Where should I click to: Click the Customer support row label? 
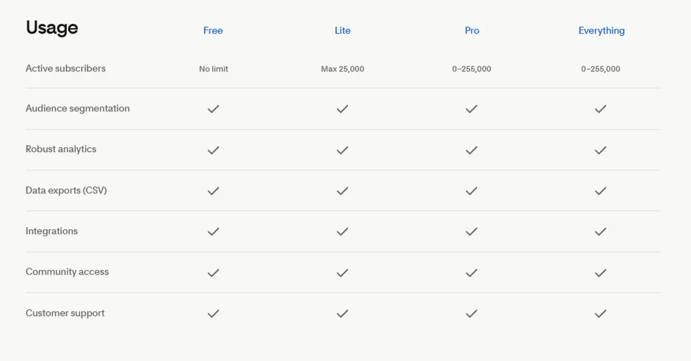(x=65, y=313)
